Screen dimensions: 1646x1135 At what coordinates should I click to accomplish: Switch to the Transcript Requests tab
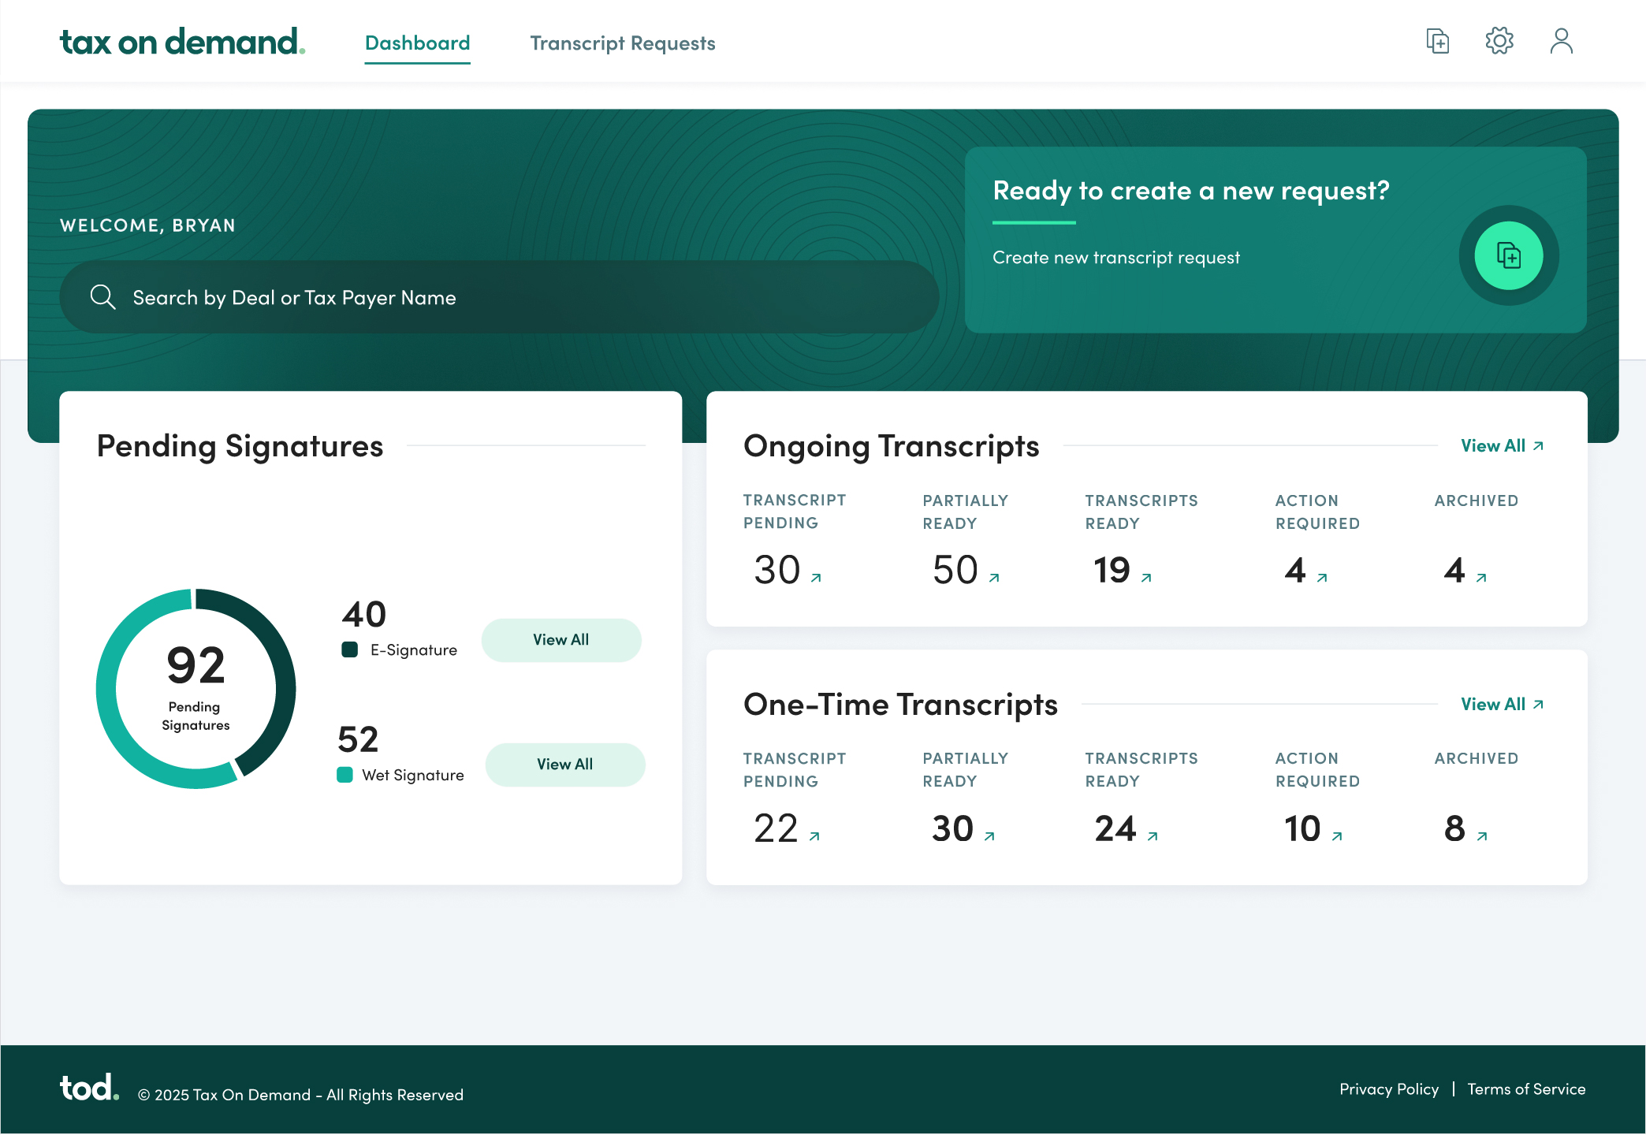coord(623,43)
